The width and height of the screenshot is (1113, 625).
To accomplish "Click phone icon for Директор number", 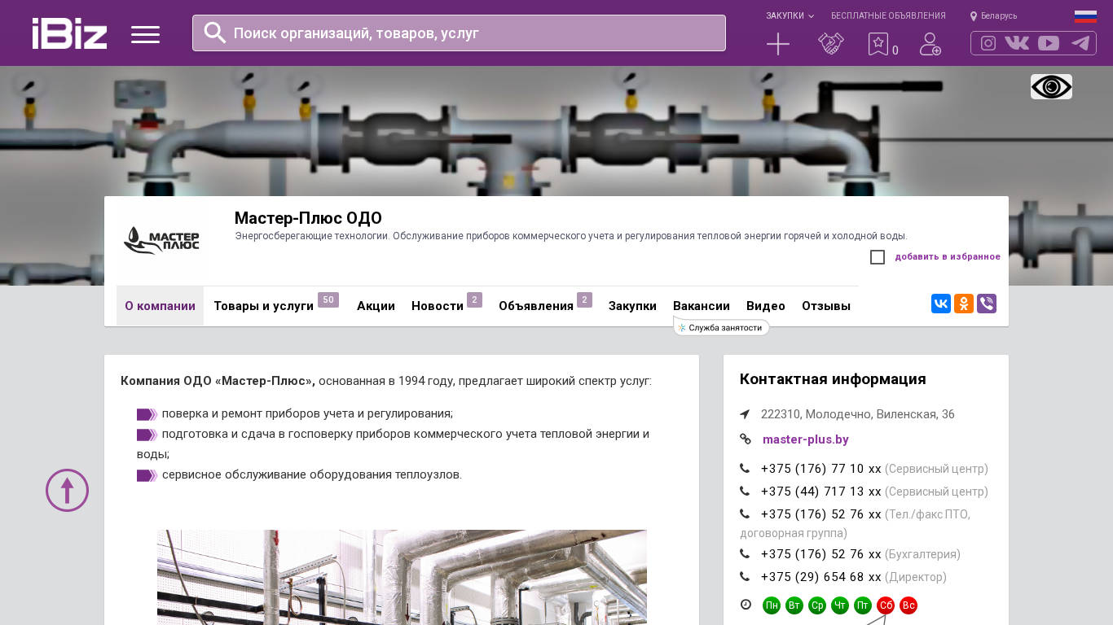I will (745, 577).
